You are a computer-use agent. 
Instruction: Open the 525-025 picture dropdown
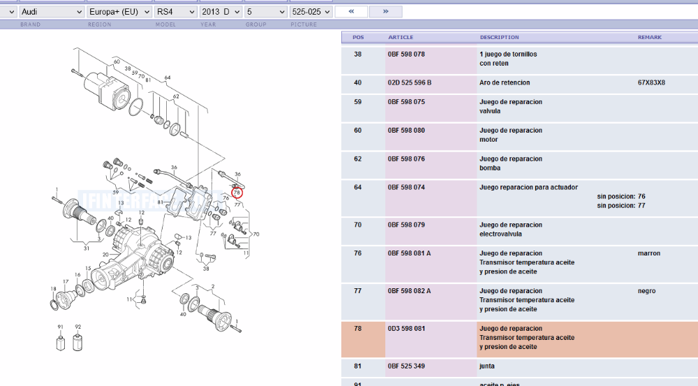click(311, 12)
